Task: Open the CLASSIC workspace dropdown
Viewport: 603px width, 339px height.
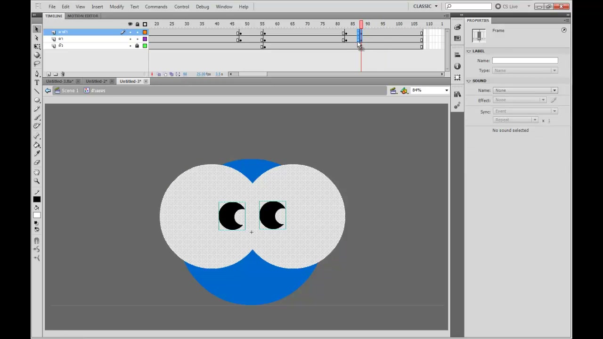Action: pos(425,6)
